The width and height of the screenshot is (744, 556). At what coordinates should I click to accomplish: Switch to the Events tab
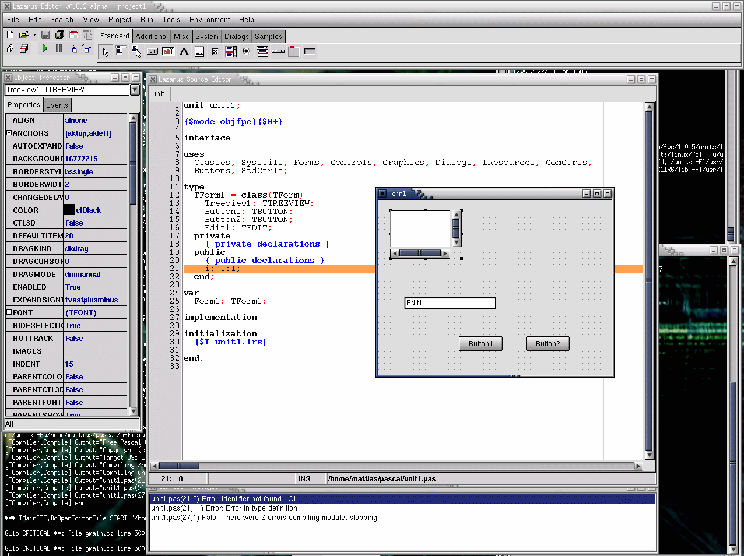coord(57,105)
